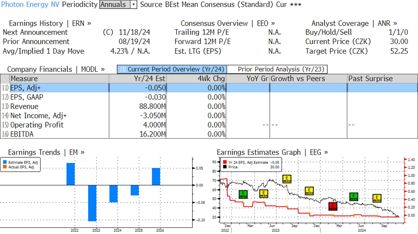
Task: Click the Yr/24 Est column header
Action: (138, 79)
